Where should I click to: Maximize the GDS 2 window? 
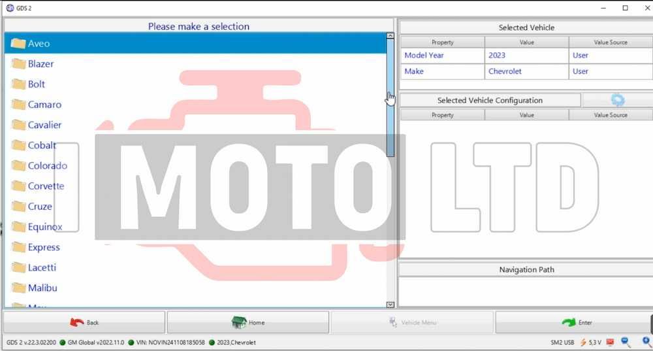625,8
